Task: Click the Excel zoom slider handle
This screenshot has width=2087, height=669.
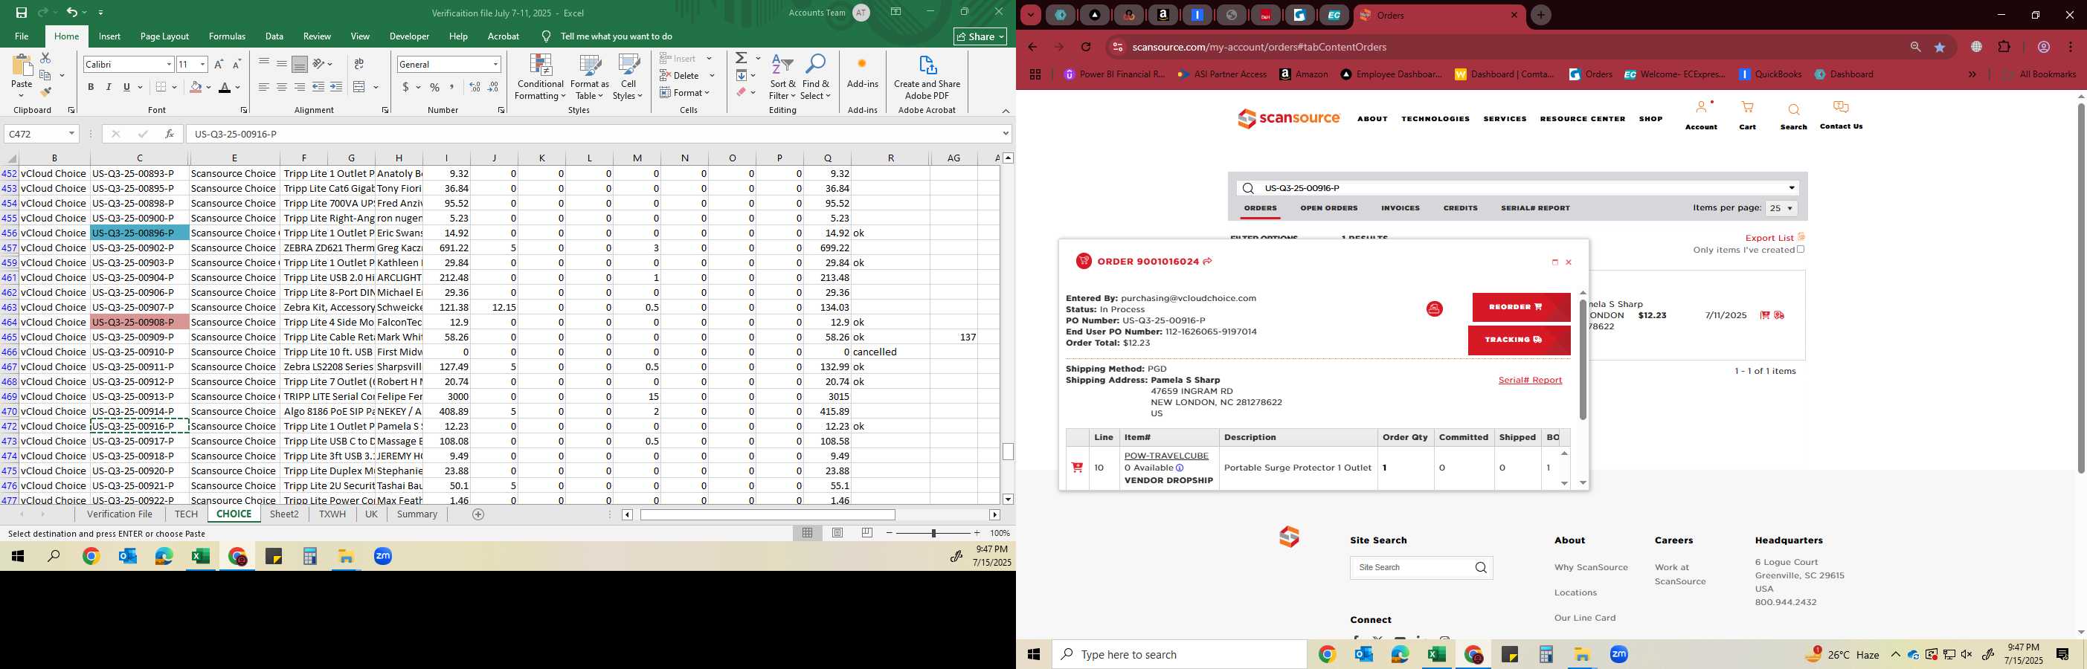Action: 933,533
